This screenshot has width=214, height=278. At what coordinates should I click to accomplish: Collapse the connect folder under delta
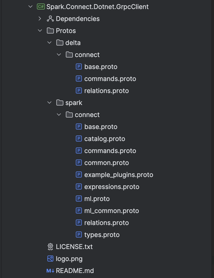coord(59,55)
